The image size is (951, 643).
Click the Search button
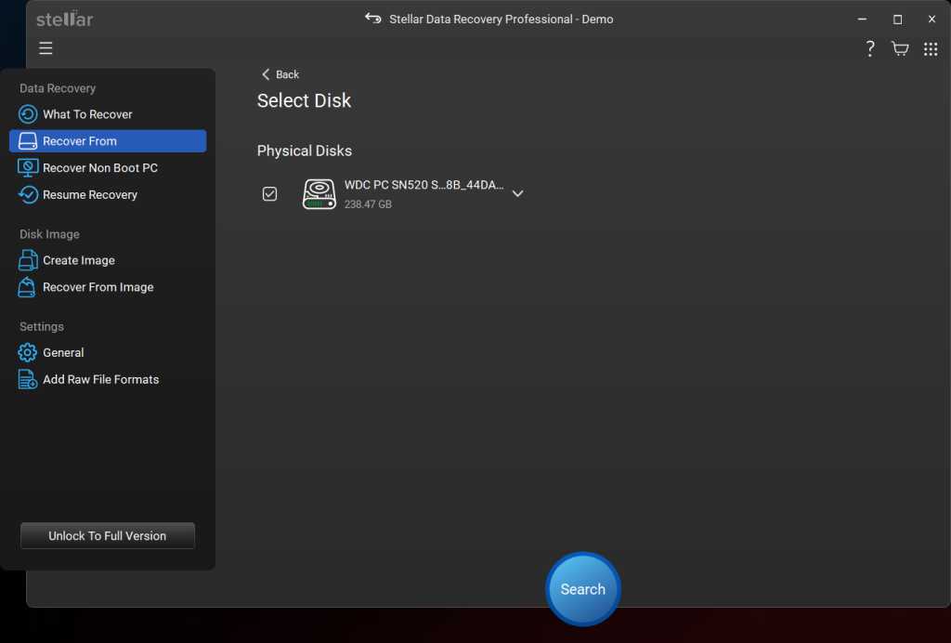coord(583,589)
